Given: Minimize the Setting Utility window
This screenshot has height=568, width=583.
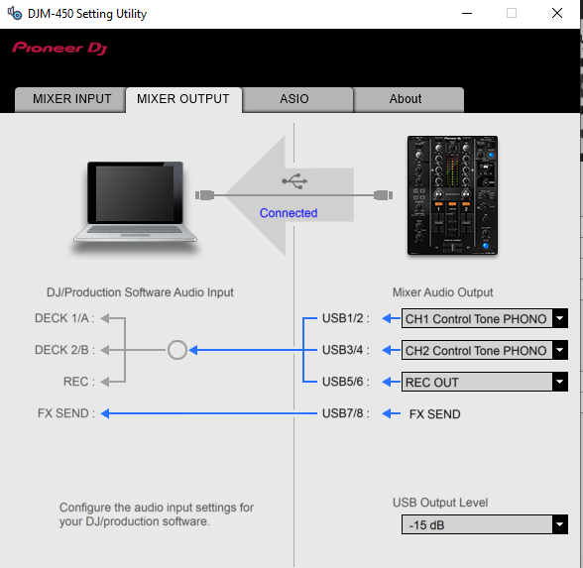Looking at the screenshot, I should coord(467,14).
